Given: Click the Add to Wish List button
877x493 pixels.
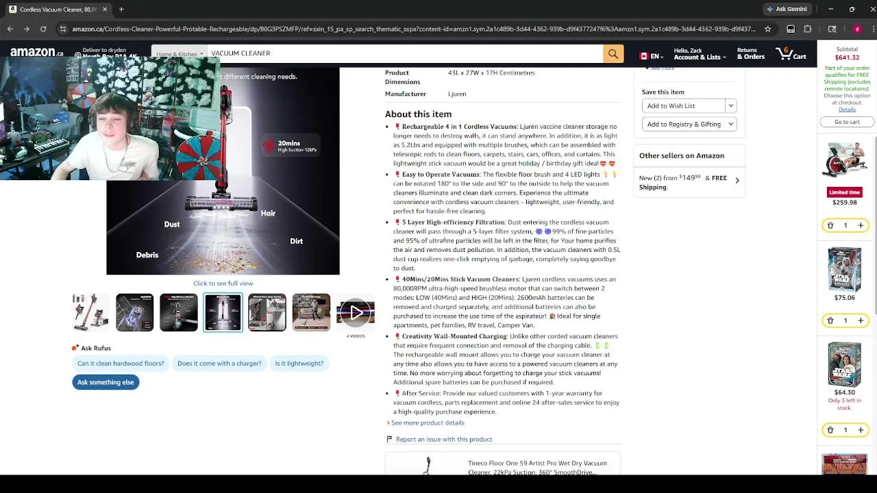Looking at the screenshot, I should [x=684, y=105].
